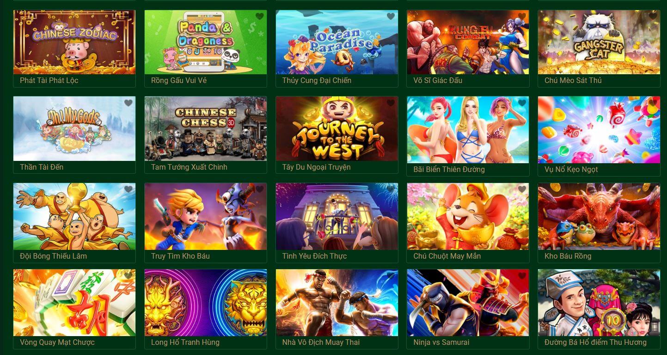The width and height of the screenshot is (667, 355).
Task: Click the heart on Ocean Paradise
Action: pos(391,17)
